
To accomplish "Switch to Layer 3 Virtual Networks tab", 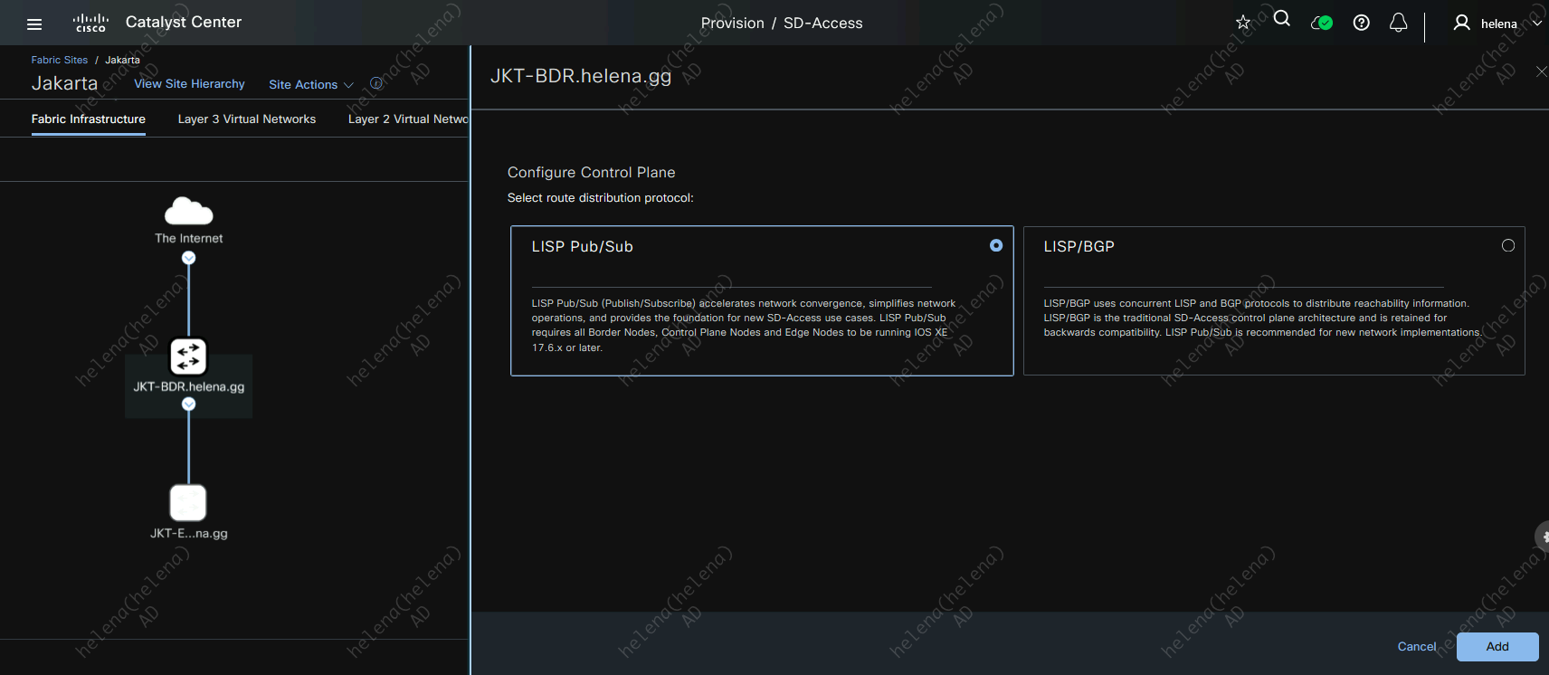I will (x=246, y=119).
